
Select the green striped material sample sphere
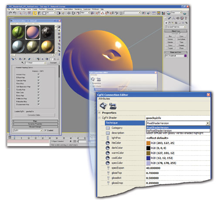point(18,32)
